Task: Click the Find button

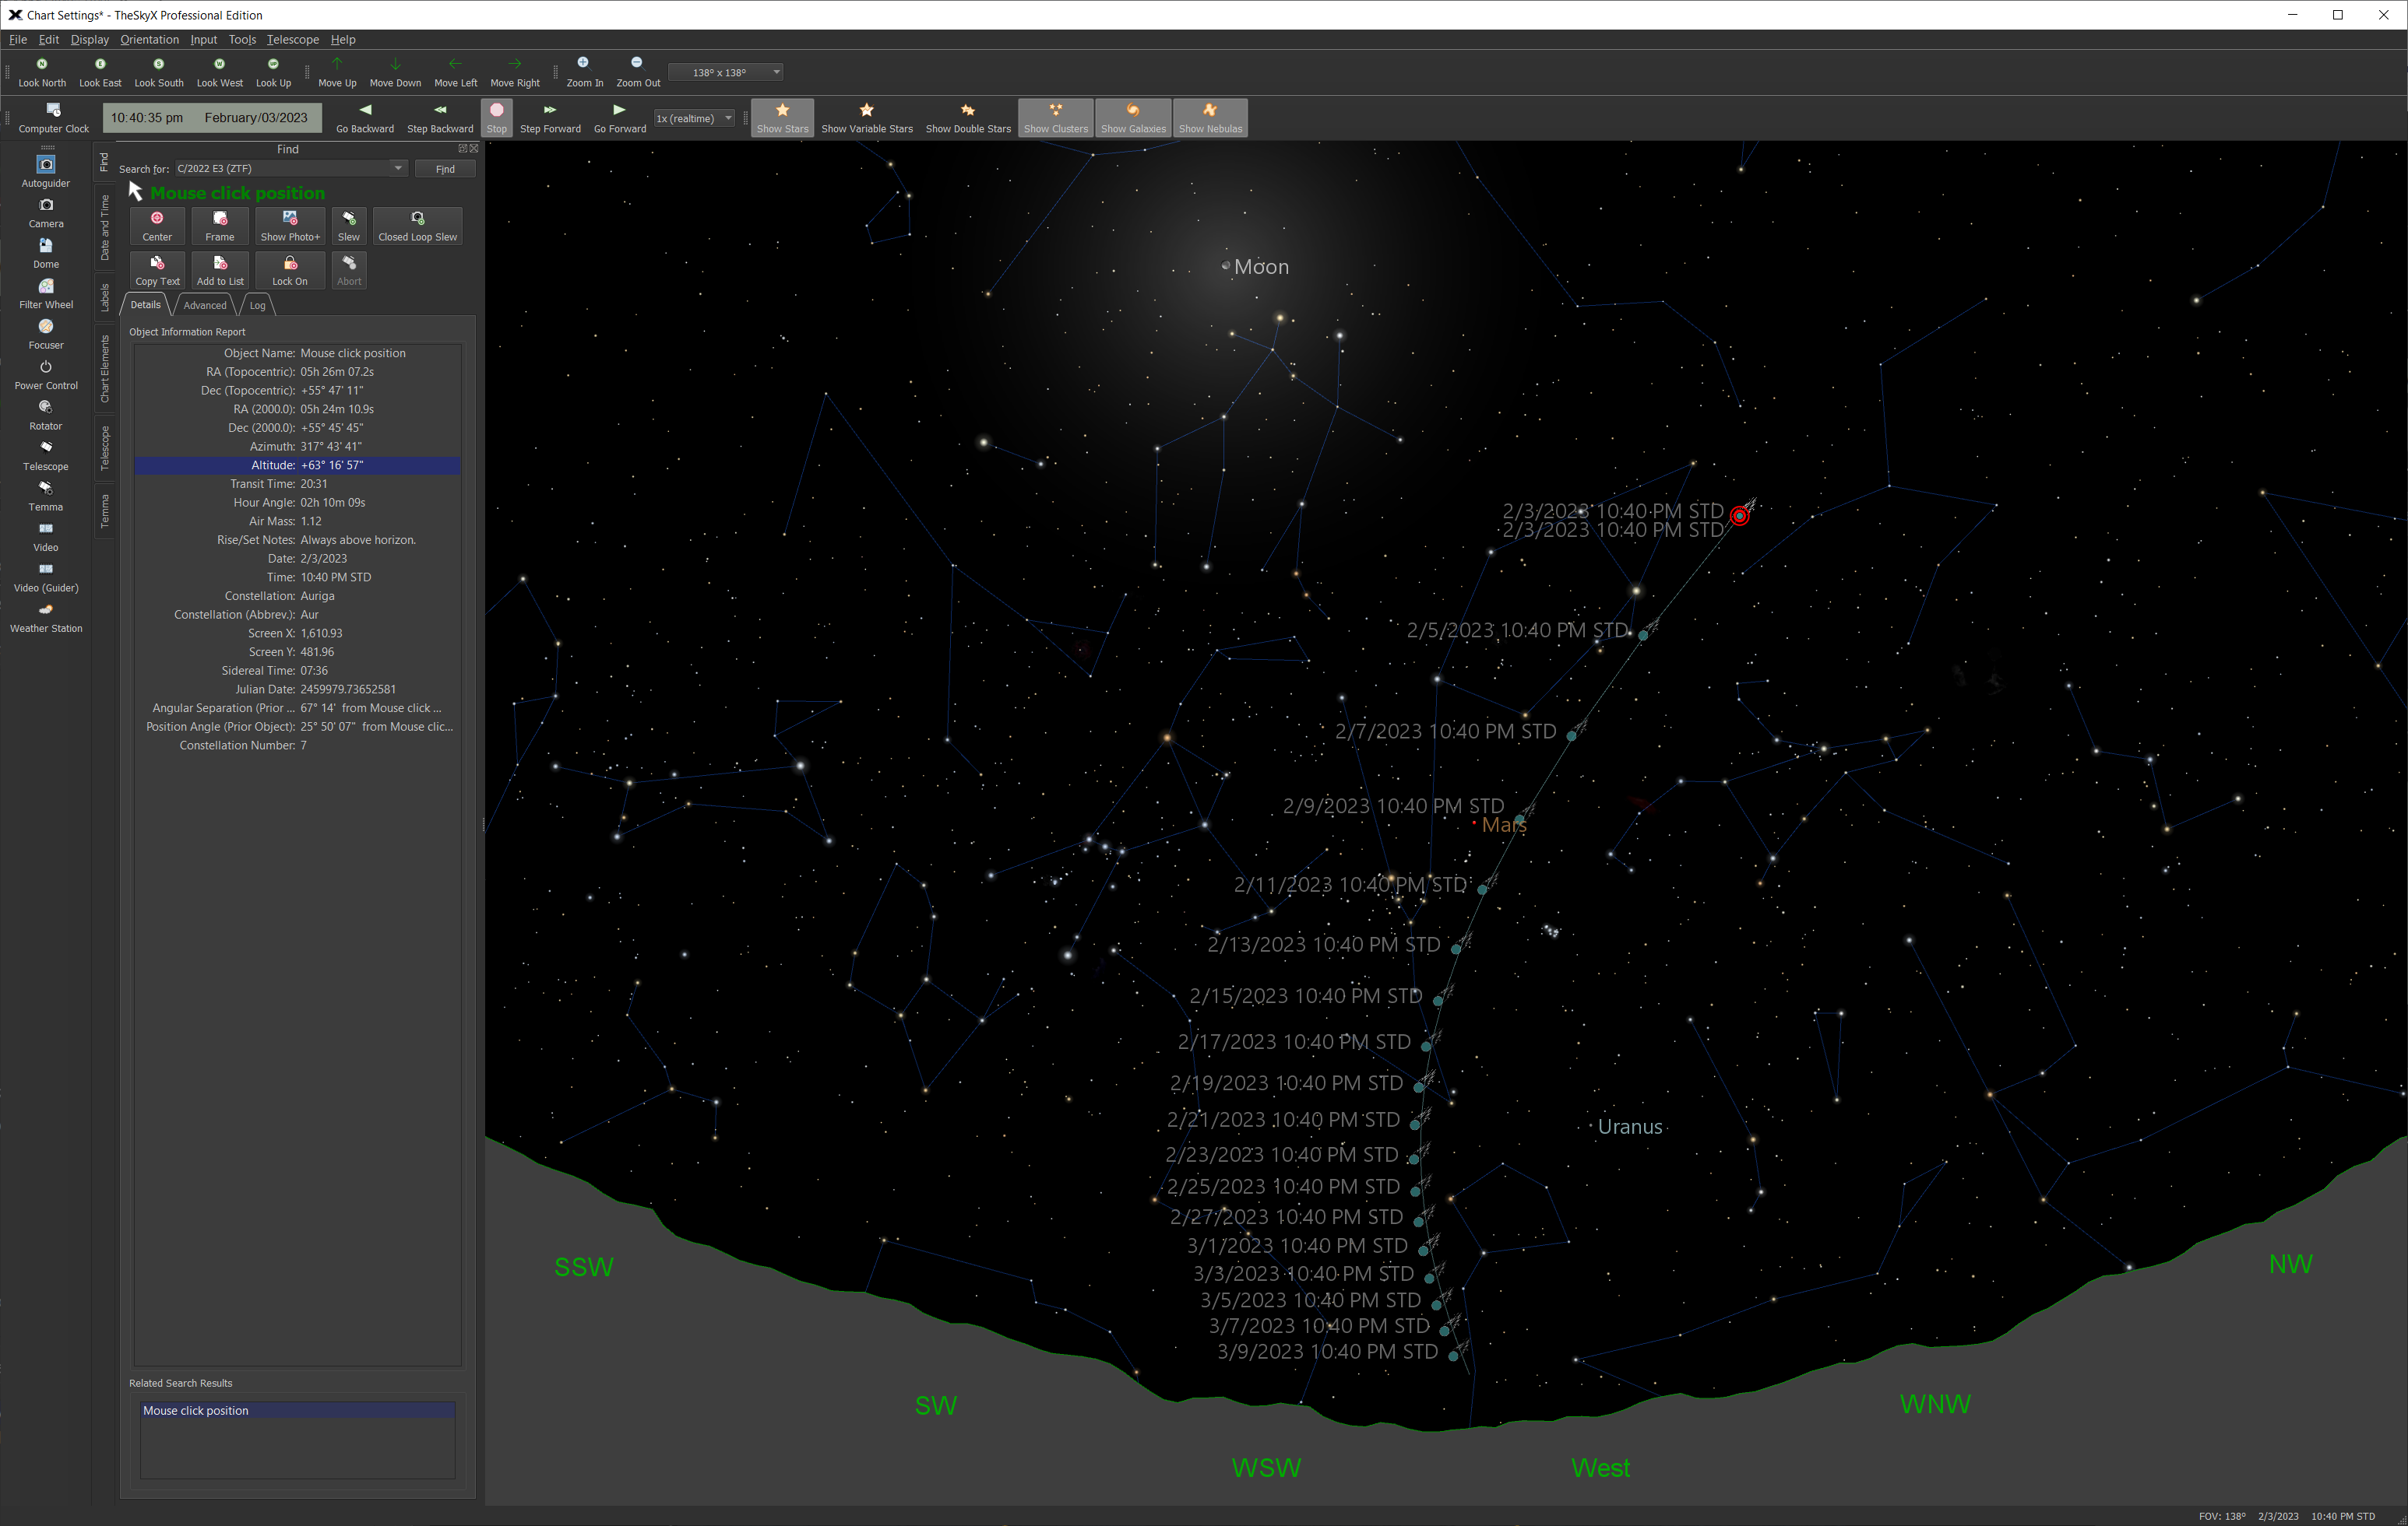Action: 445,169
